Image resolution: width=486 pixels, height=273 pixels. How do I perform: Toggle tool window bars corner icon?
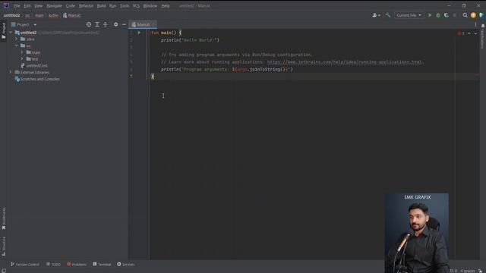[x=3, y=271]
